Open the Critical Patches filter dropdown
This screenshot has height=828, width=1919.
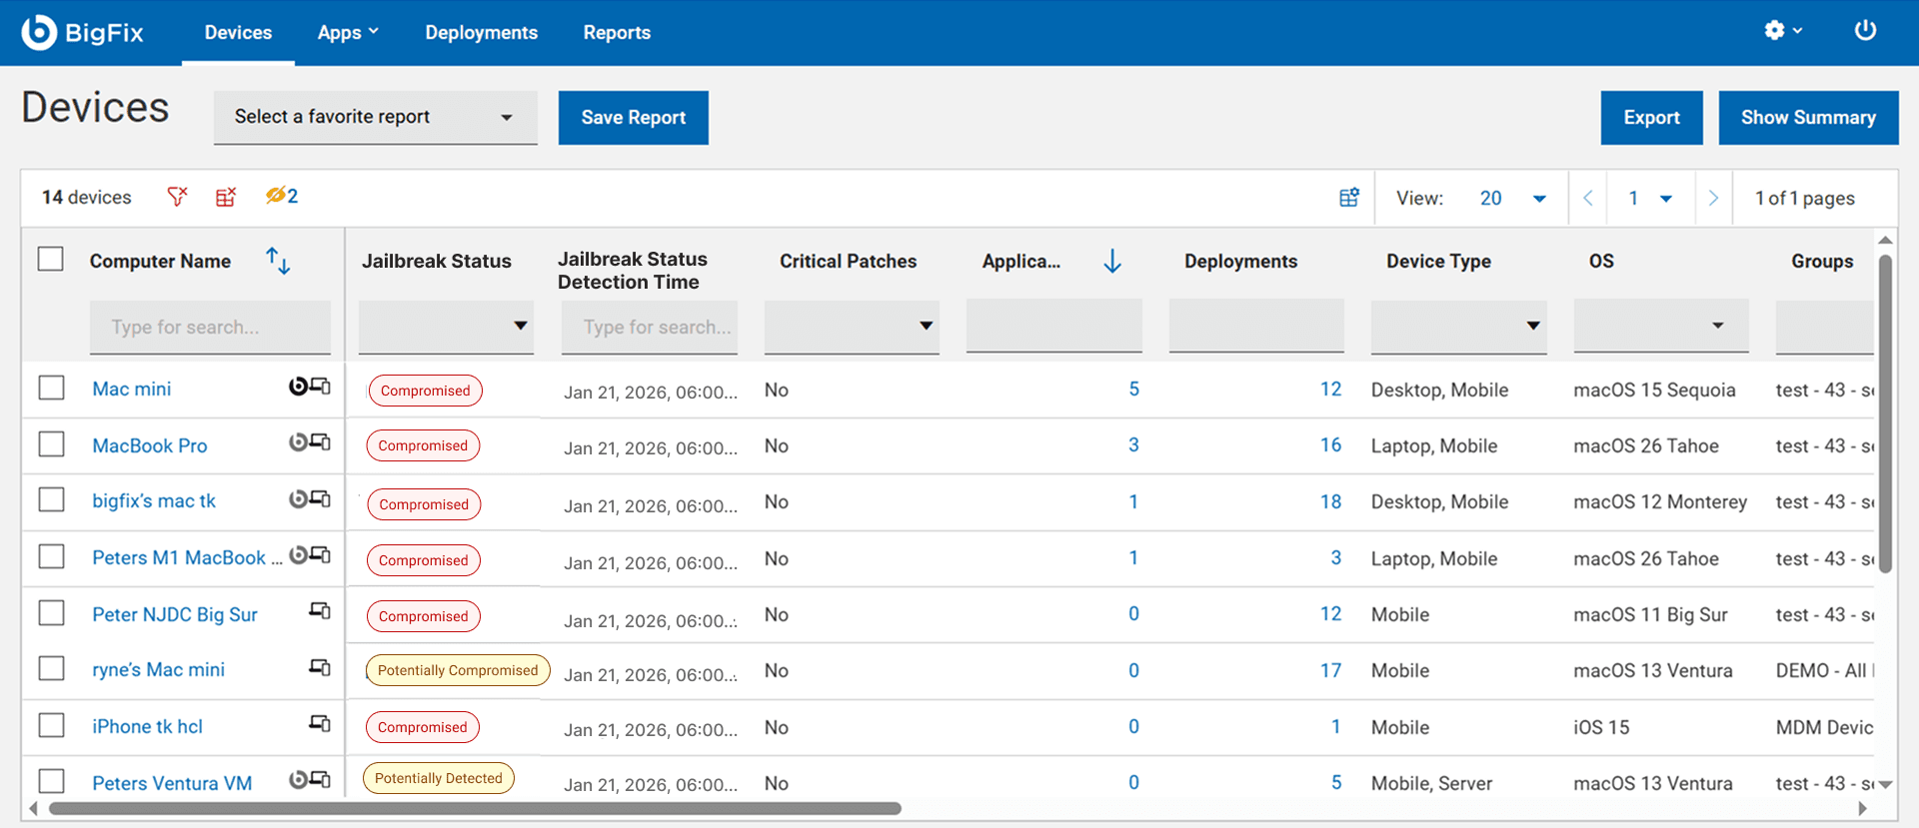tap(852, 327)
